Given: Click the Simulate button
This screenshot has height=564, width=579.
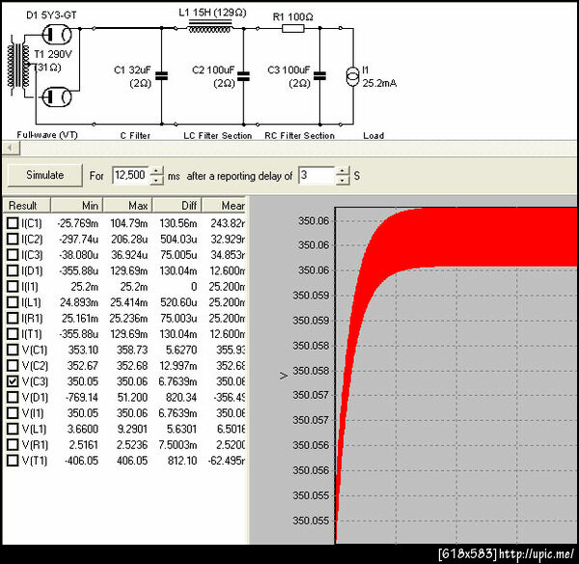Looking at the screenshot, I should click(x=44, y=175).
